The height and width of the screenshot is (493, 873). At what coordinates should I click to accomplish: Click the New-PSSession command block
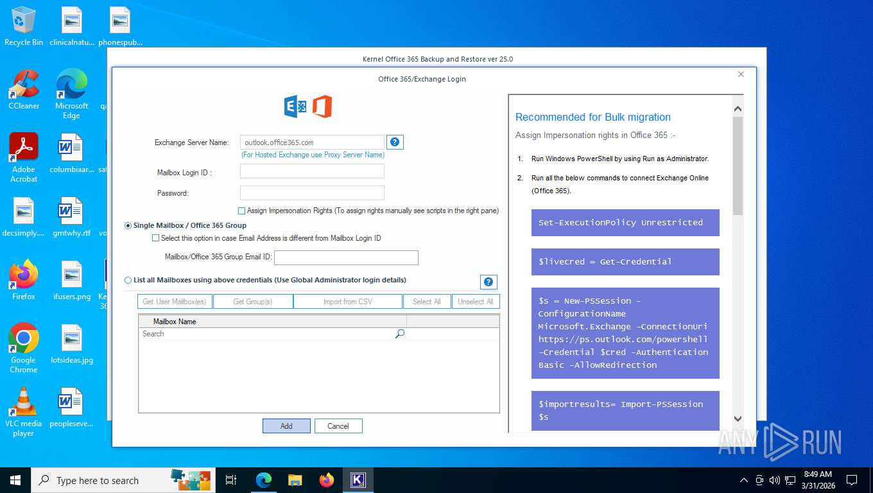click(625, 333)
